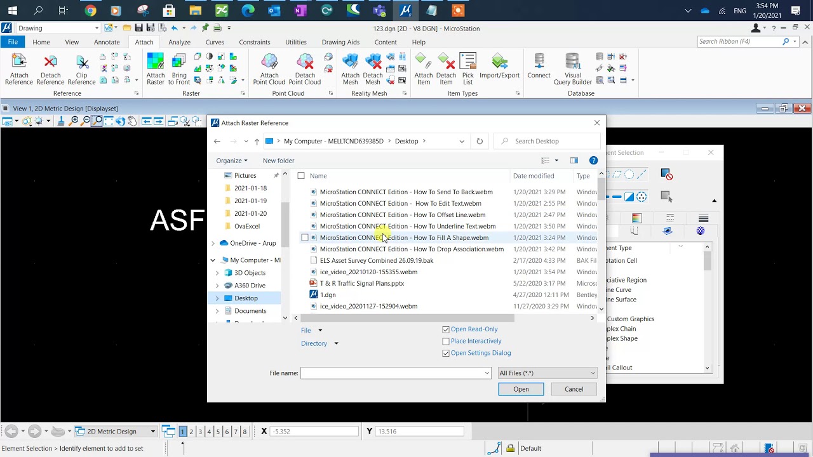Viewport: 813px width, 457px height.
Task: Open the Drawing workflow dropdown
Action: [58, 28]
